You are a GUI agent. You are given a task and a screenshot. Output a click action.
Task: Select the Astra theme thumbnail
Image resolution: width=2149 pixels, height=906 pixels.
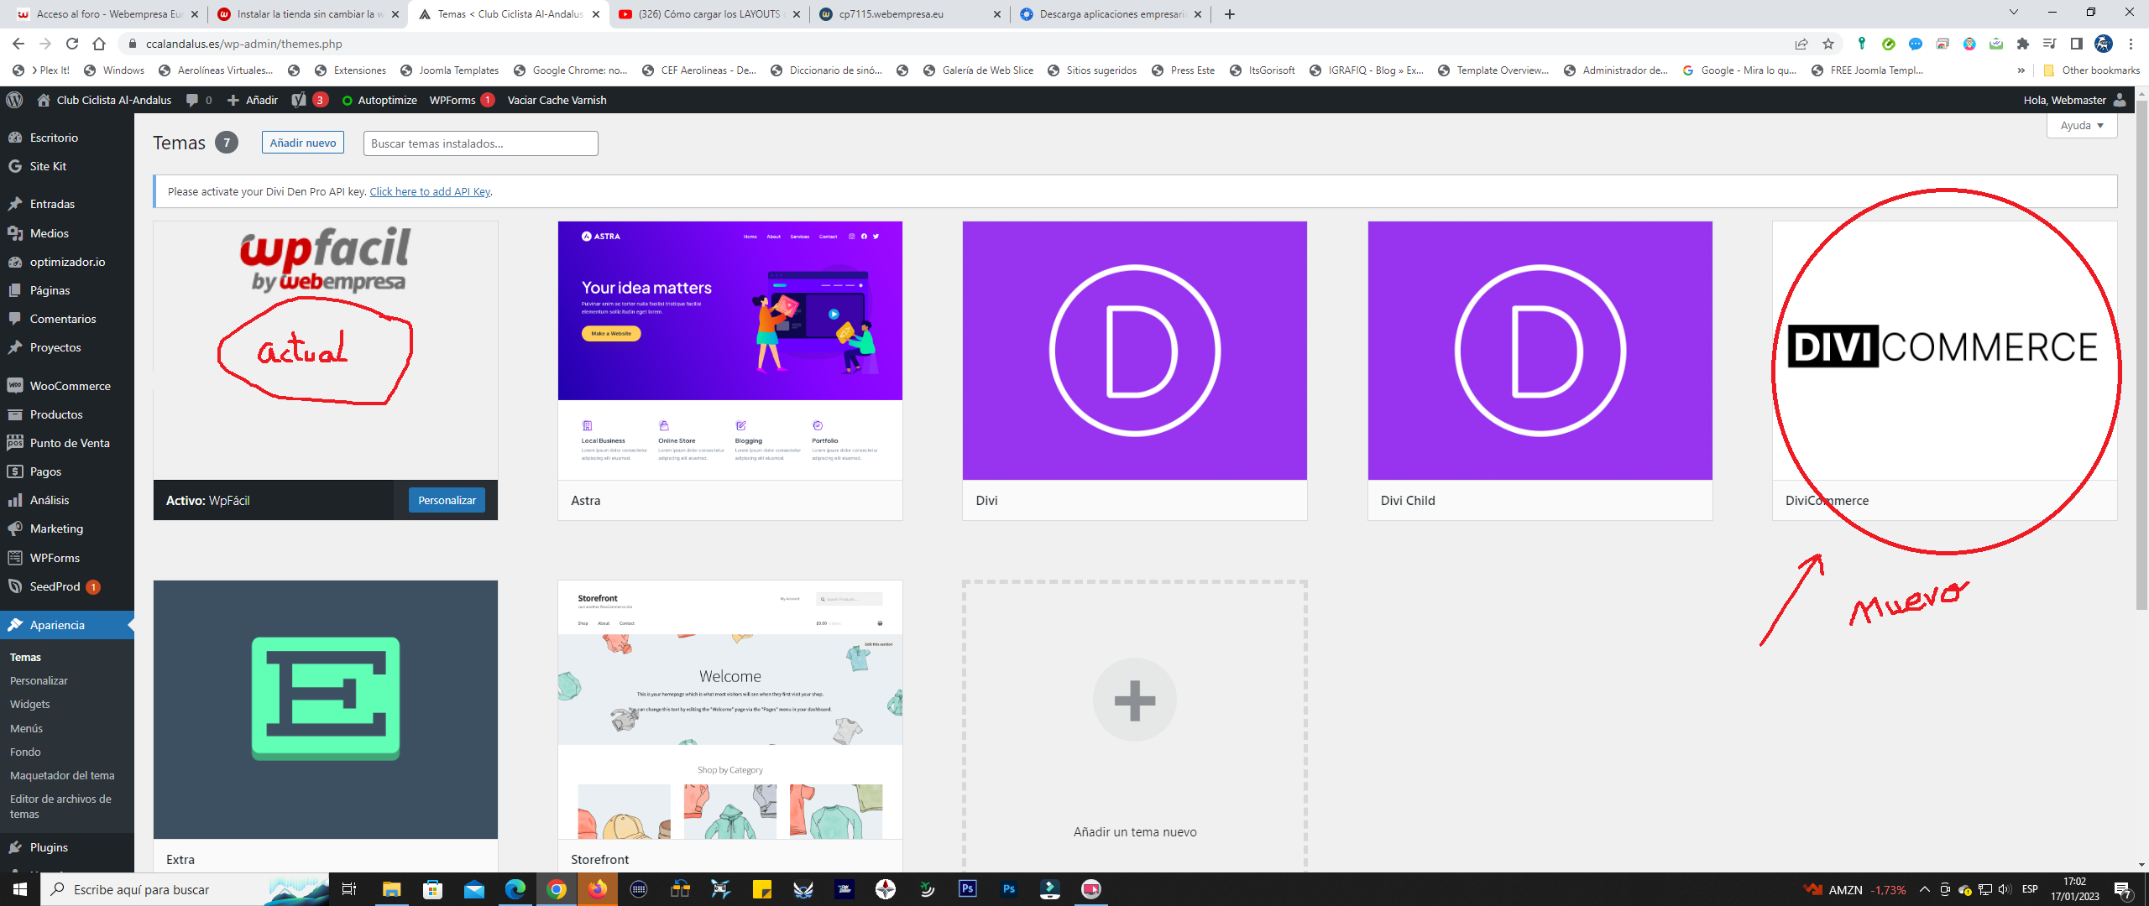[x=730, y=351]
